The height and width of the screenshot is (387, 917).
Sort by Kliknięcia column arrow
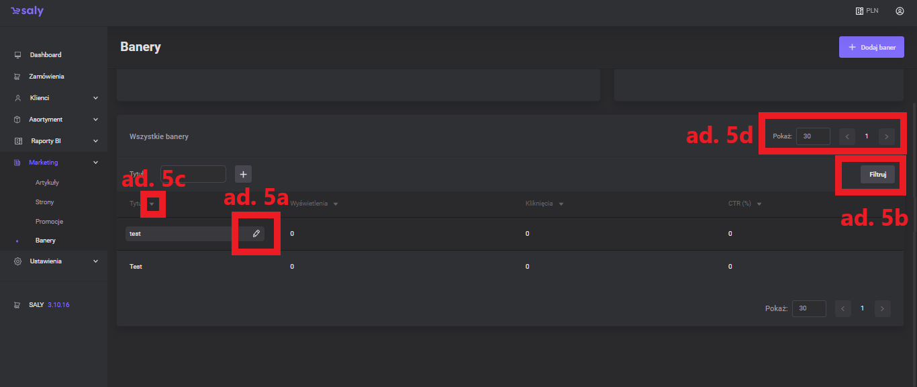[x=561, y=204]
